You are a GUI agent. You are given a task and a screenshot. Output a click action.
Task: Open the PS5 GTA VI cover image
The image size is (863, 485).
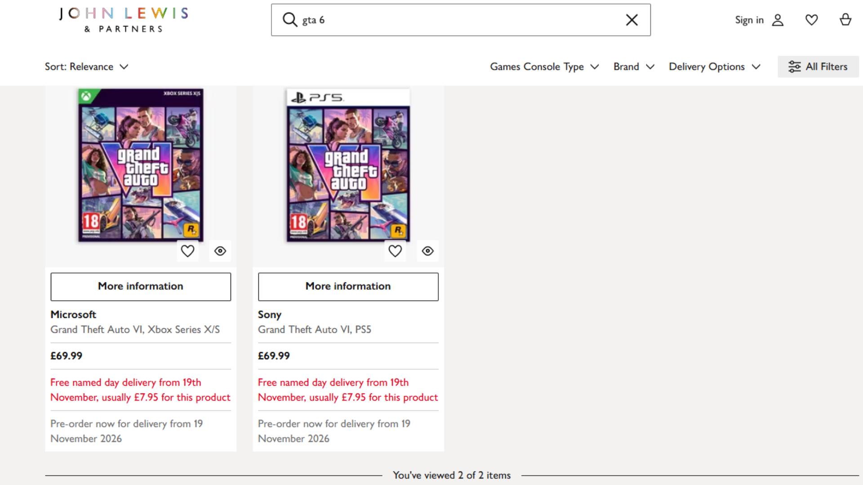click(348, 165)
